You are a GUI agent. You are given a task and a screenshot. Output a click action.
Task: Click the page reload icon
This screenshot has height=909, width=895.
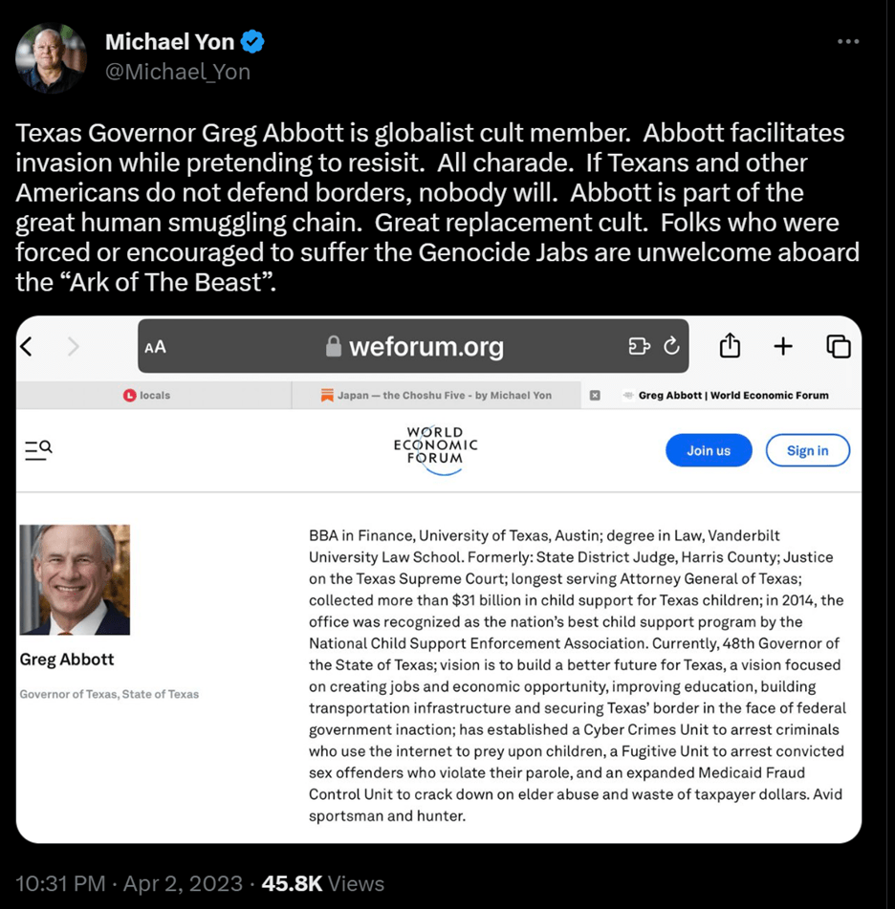671,346
